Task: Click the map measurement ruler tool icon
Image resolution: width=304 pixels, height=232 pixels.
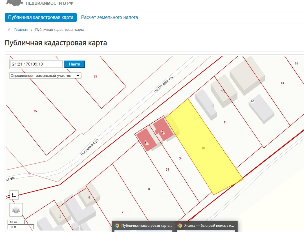Action: [14, 195]
